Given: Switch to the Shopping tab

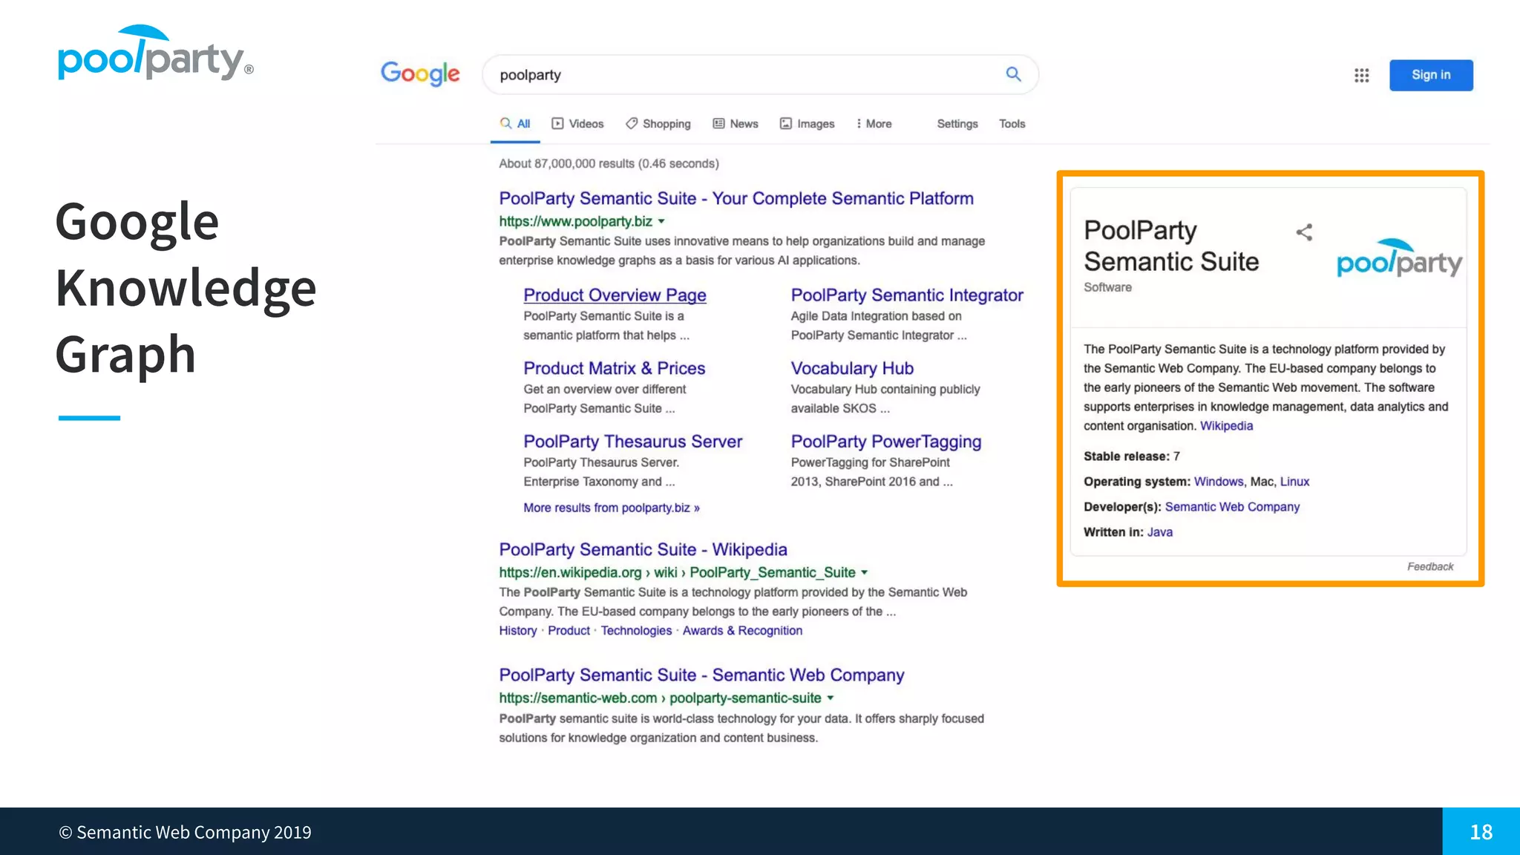Looking at the screenshot, I should (658, 124).
